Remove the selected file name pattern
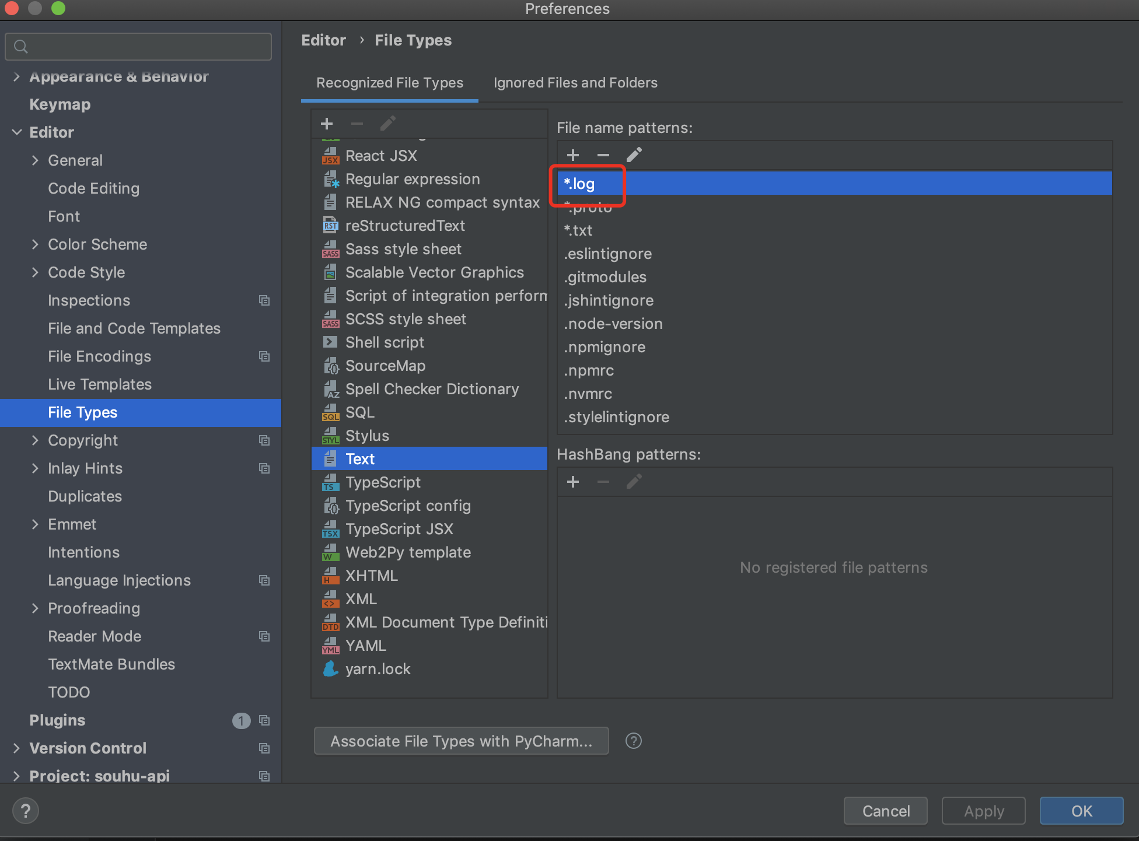Image resolution: width=1139 pixels, height=841 pixels. [603, 155]
